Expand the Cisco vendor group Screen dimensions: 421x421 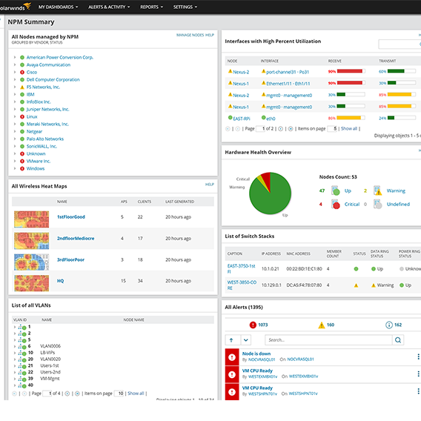coord(15,72)
